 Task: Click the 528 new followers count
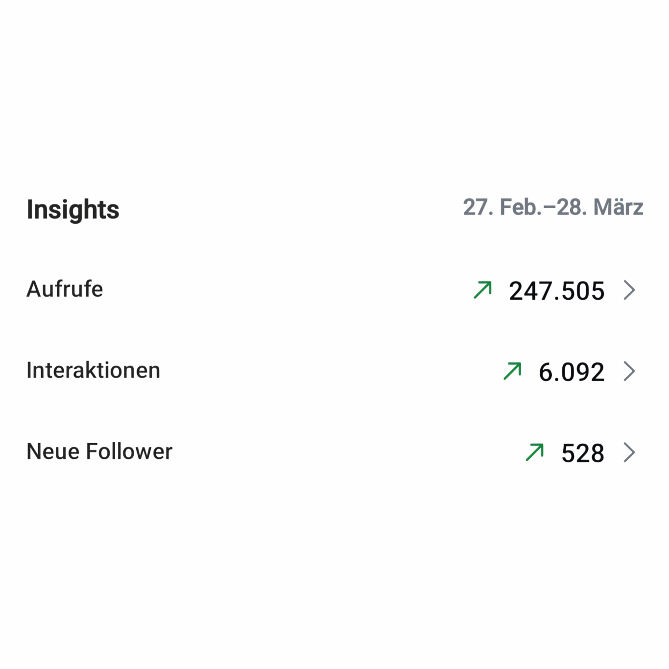coord(583,453)
